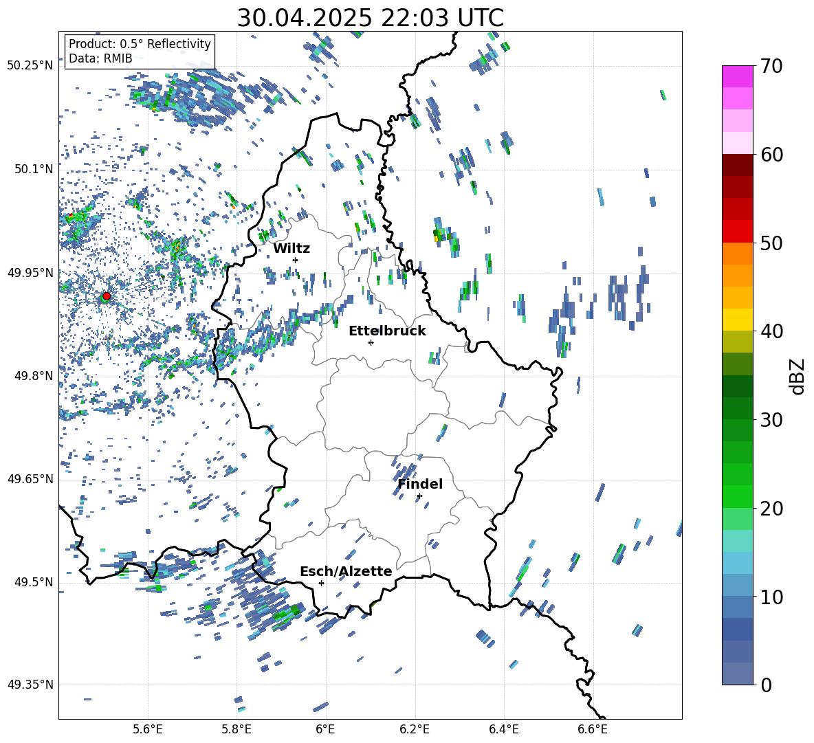This screenshot has width=814, height=743.
Task: Click the yellow 40 dBZ colorbar segment
Action: (737, 320)
